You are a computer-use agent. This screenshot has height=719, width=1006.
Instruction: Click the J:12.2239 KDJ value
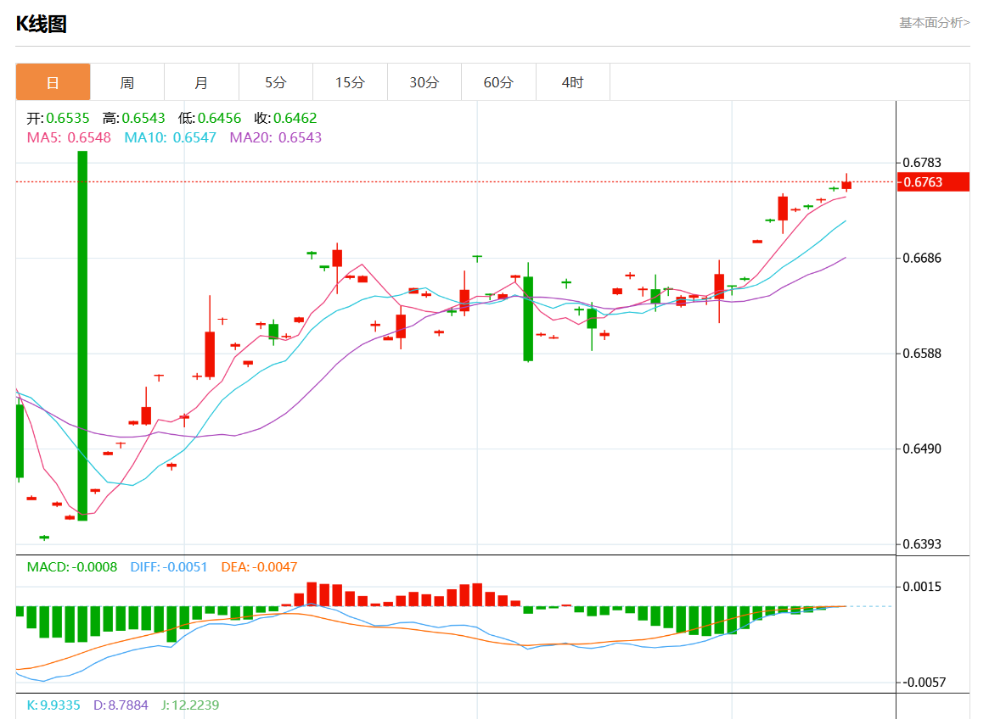pyautogui.click(x=190, y=705)
